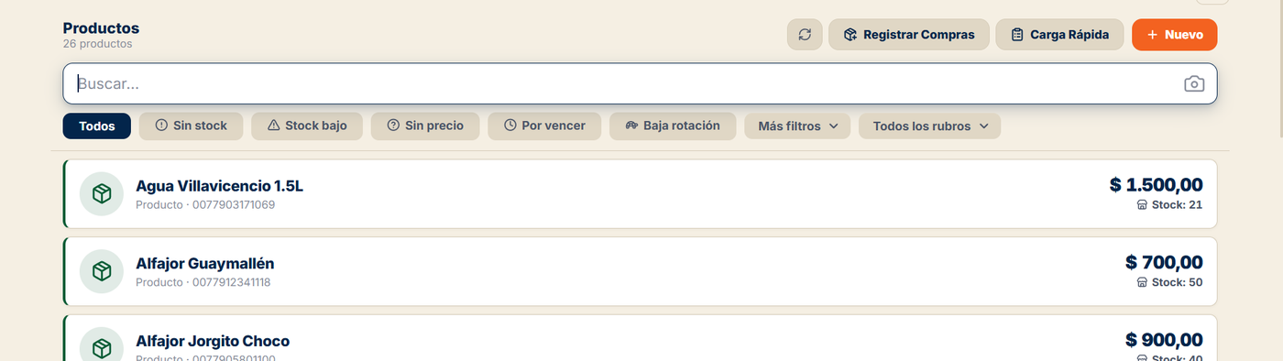
Task: Expand the Más filtros dropdown
Action: [x=797, y=126]
